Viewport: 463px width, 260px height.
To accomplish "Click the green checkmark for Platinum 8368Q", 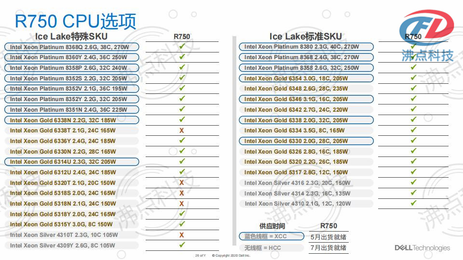I will coord(182,47).
